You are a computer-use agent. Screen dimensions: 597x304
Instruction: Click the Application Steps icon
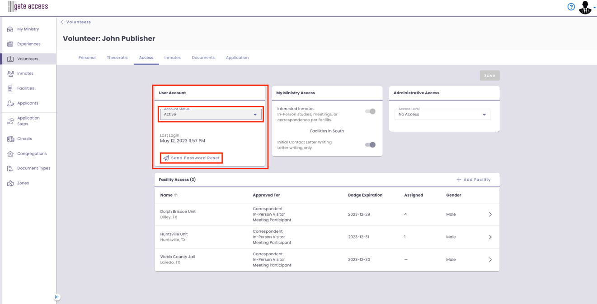(x=10, y=121)
